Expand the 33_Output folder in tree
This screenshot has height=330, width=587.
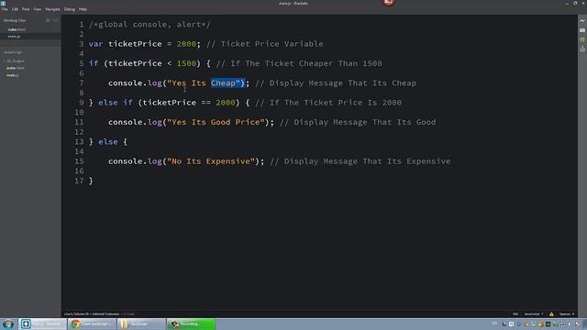(x=15, y=61)
